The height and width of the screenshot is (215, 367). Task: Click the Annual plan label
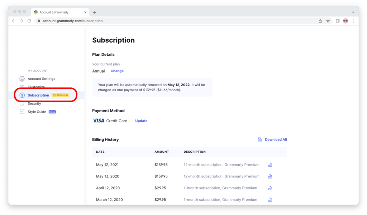[98, 71]
